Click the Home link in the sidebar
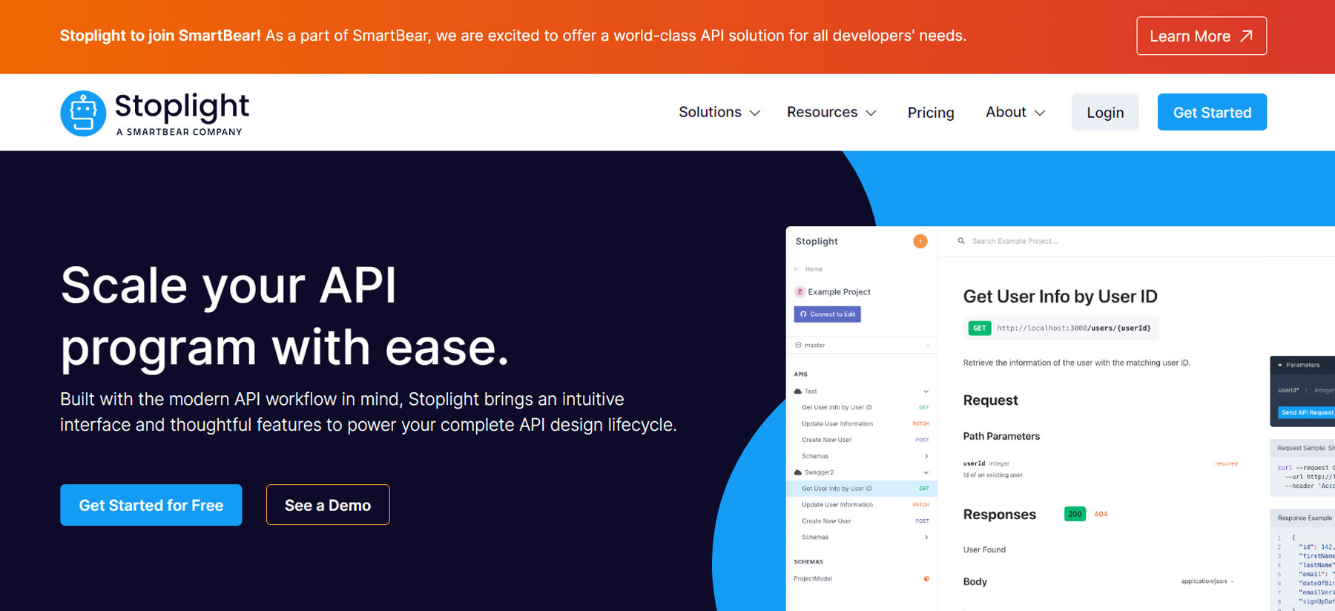1335x611 pixels. (814, 269)
